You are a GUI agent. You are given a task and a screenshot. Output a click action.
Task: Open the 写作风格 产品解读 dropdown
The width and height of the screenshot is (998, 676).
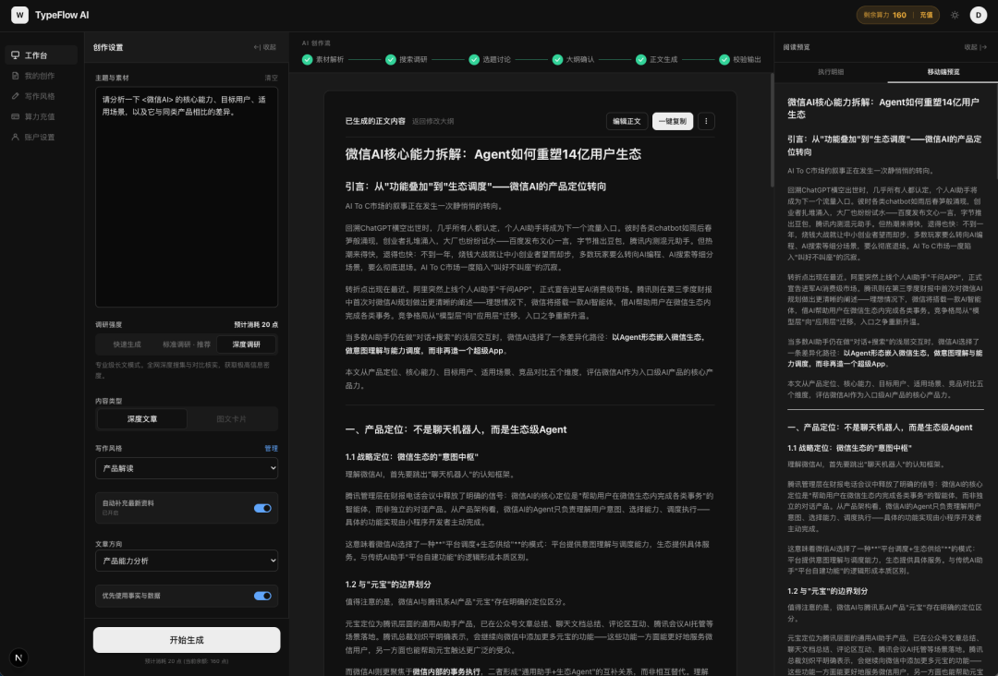click(187, 468)
